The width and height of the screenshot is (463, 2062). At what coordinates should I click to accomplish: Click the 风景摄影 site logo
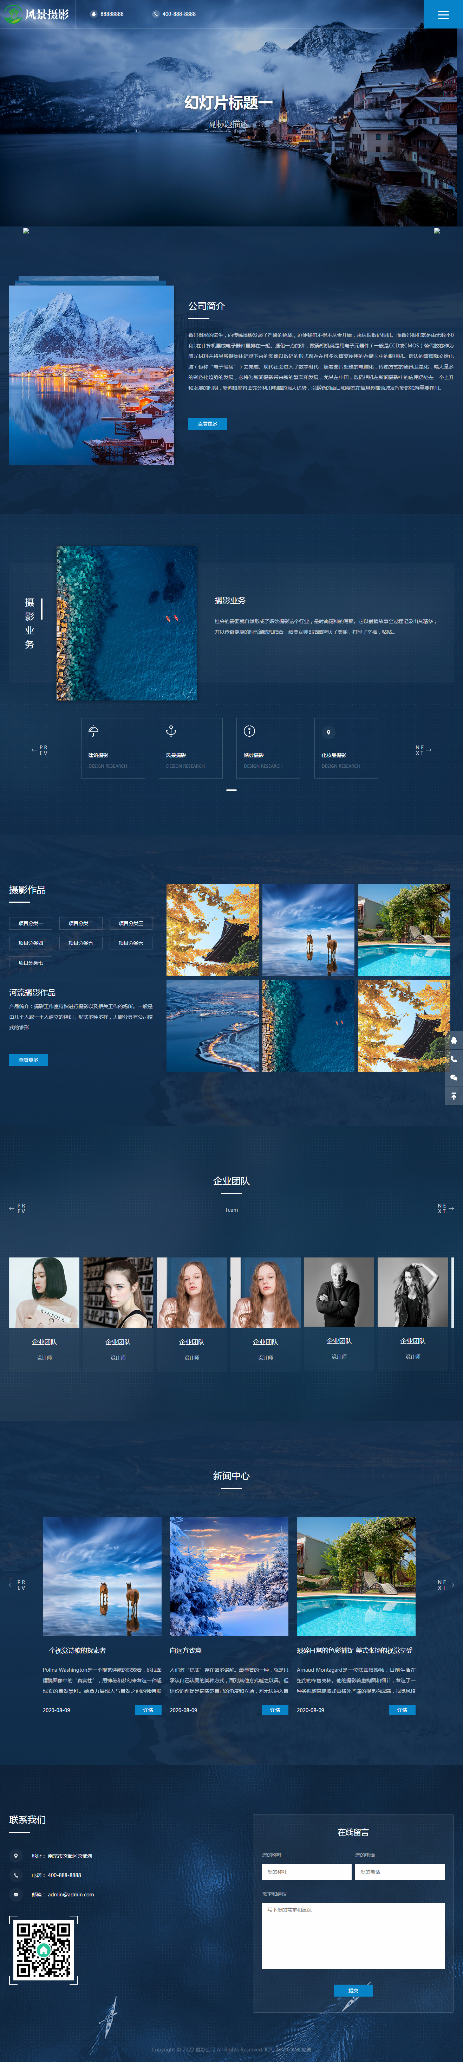coord(37,14)
